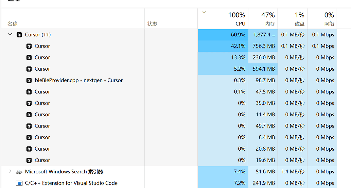Click the icon of Cursor process using 594.1 MB

29,69
